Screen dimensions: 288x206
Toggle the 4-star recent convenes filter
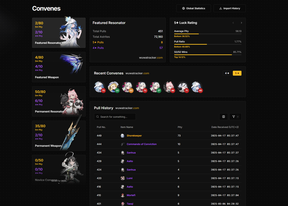click(227, 73)
